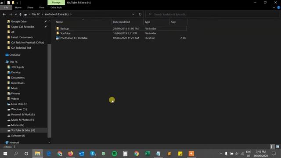Select This PC in the navigation pane
The height and width of the screenshot is (158, 281).
(x=14, y=62)
